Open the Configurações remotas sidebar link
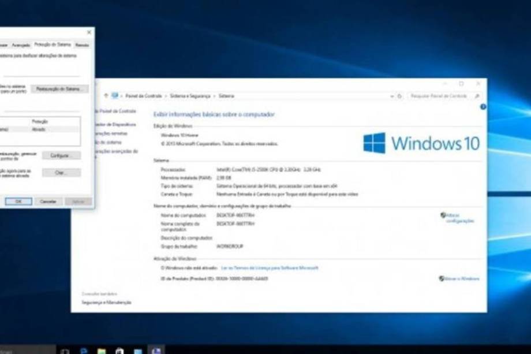The height and width of the screenshot is (354, 531). tap(111, 133)
